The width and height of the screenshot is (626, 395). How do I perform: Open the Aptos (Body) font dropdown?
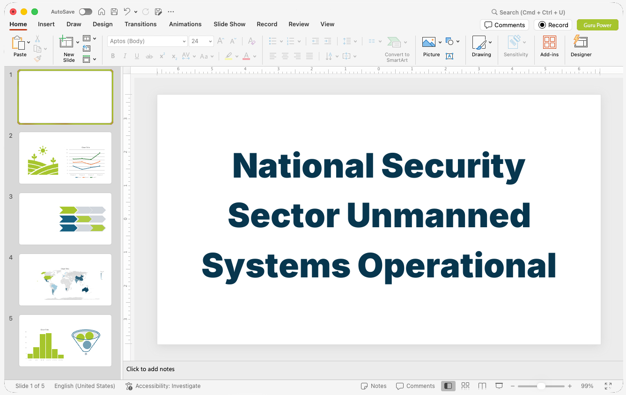[x=184, y=41]
